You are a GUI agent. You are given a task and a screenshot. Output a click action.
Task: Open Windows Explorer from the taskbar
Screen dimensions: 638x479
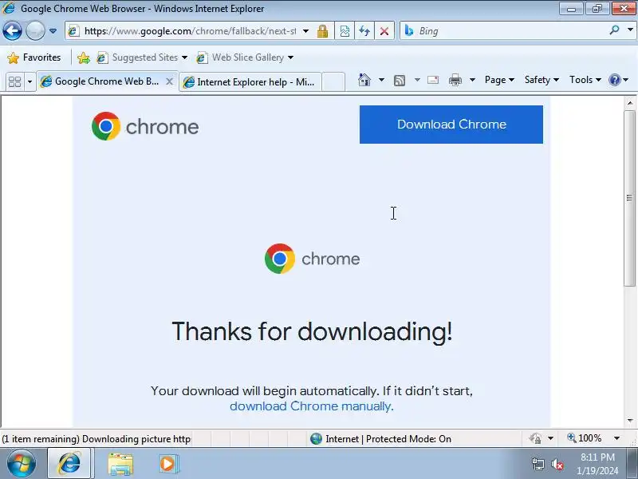click(x=120, y=464)
